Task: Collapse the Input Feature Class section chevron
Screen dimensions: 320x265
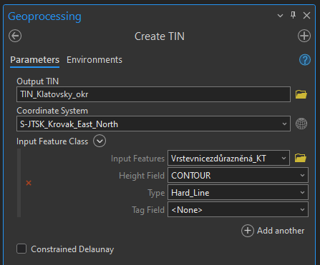Action: click(100, 141)
